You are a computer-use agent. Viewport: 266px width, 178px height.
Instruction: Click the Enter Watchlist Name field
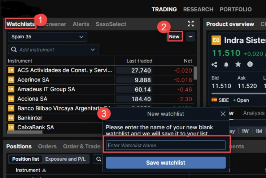[166, 145]
